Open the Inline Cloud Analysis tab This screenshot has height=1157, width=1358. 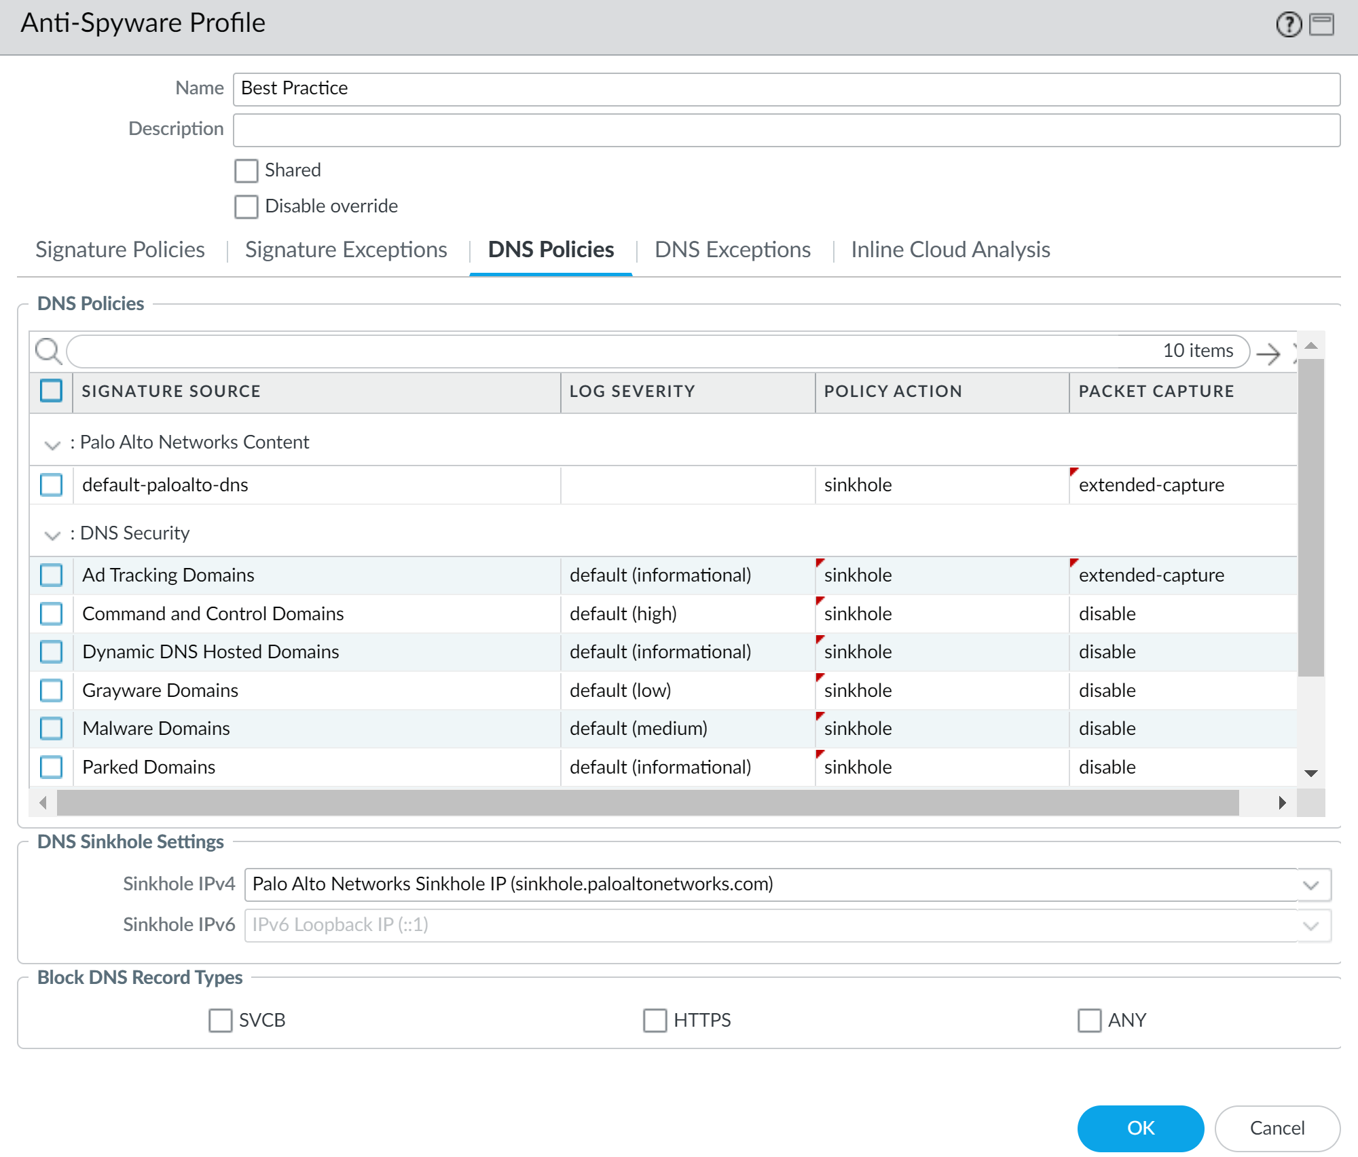click(950, 250)
